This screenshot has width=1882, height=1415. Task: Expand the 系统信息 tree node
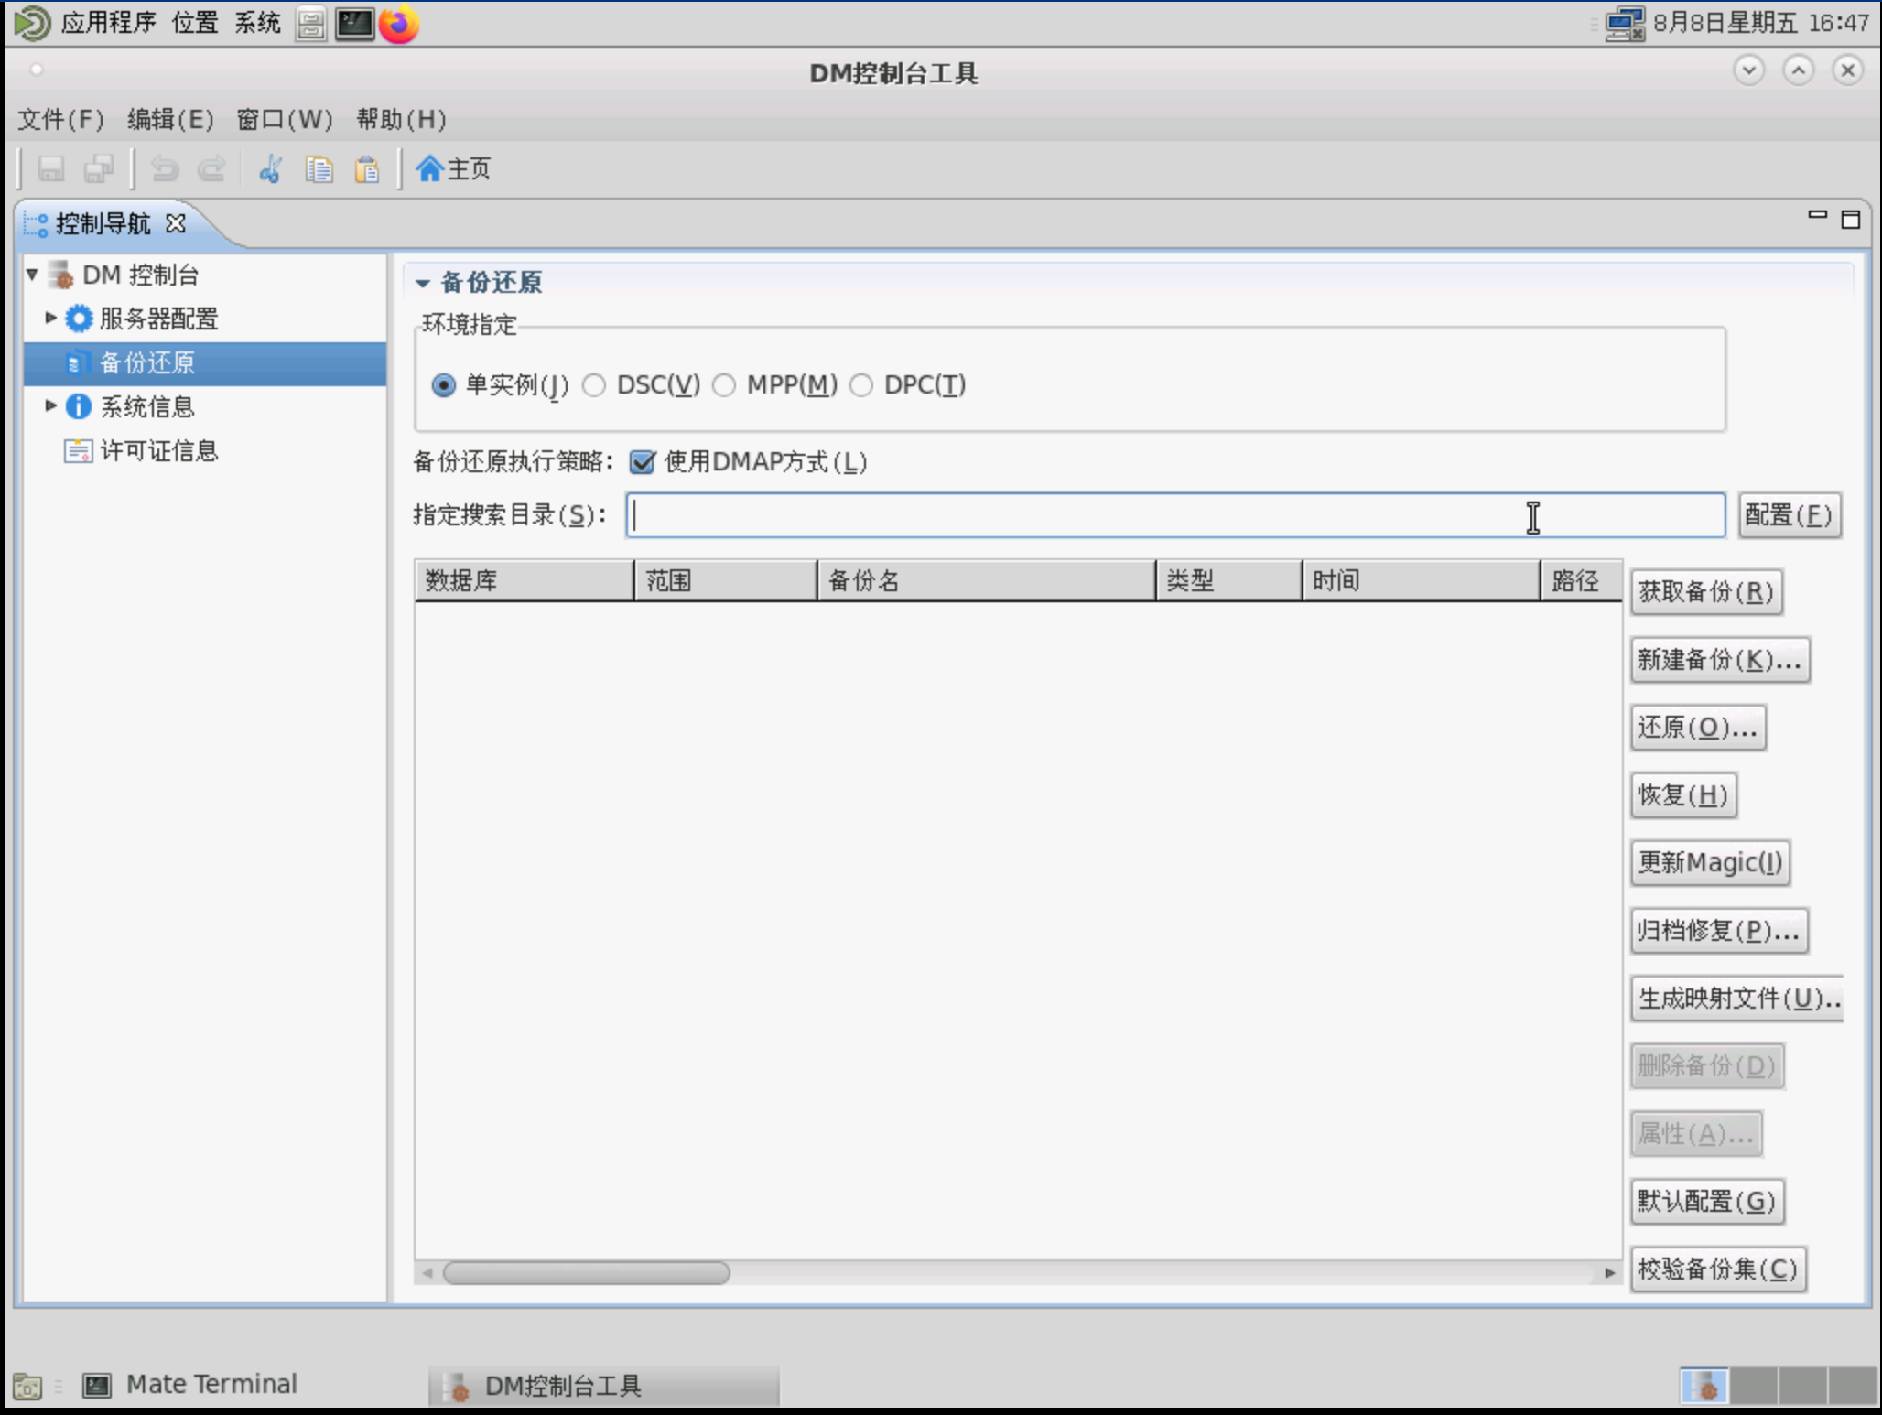pyautogui.click(x=51, y=405)
